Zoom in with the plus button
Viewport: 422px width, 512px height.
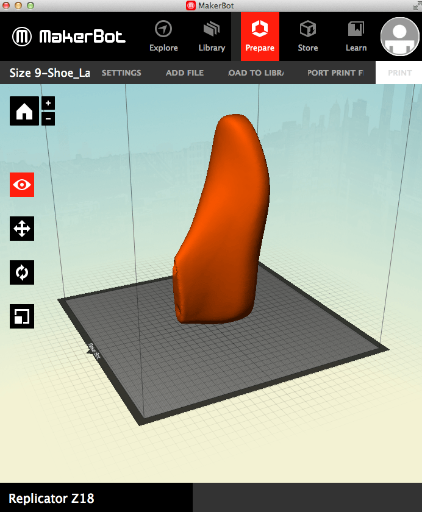click(48, 103)
